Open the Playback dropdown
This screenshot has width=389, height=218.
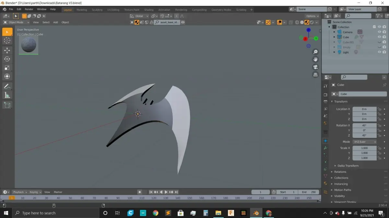point(19,192)
